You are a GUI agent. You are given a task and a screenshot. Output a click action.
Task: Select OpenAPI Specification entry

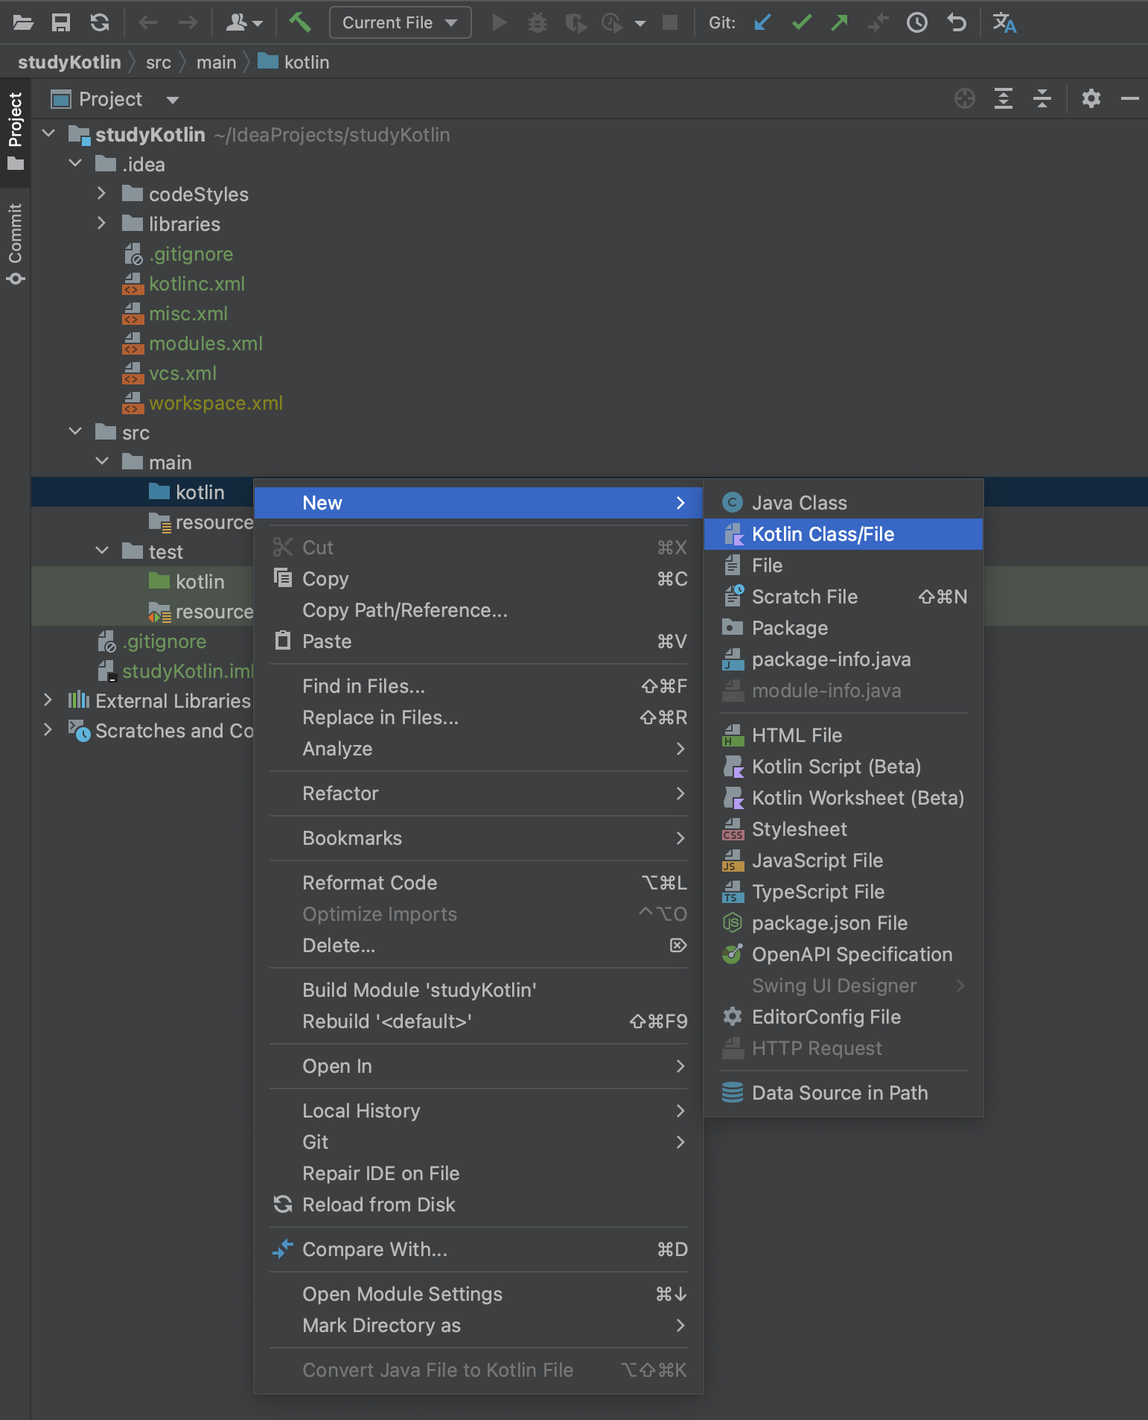tap(843, 954)
